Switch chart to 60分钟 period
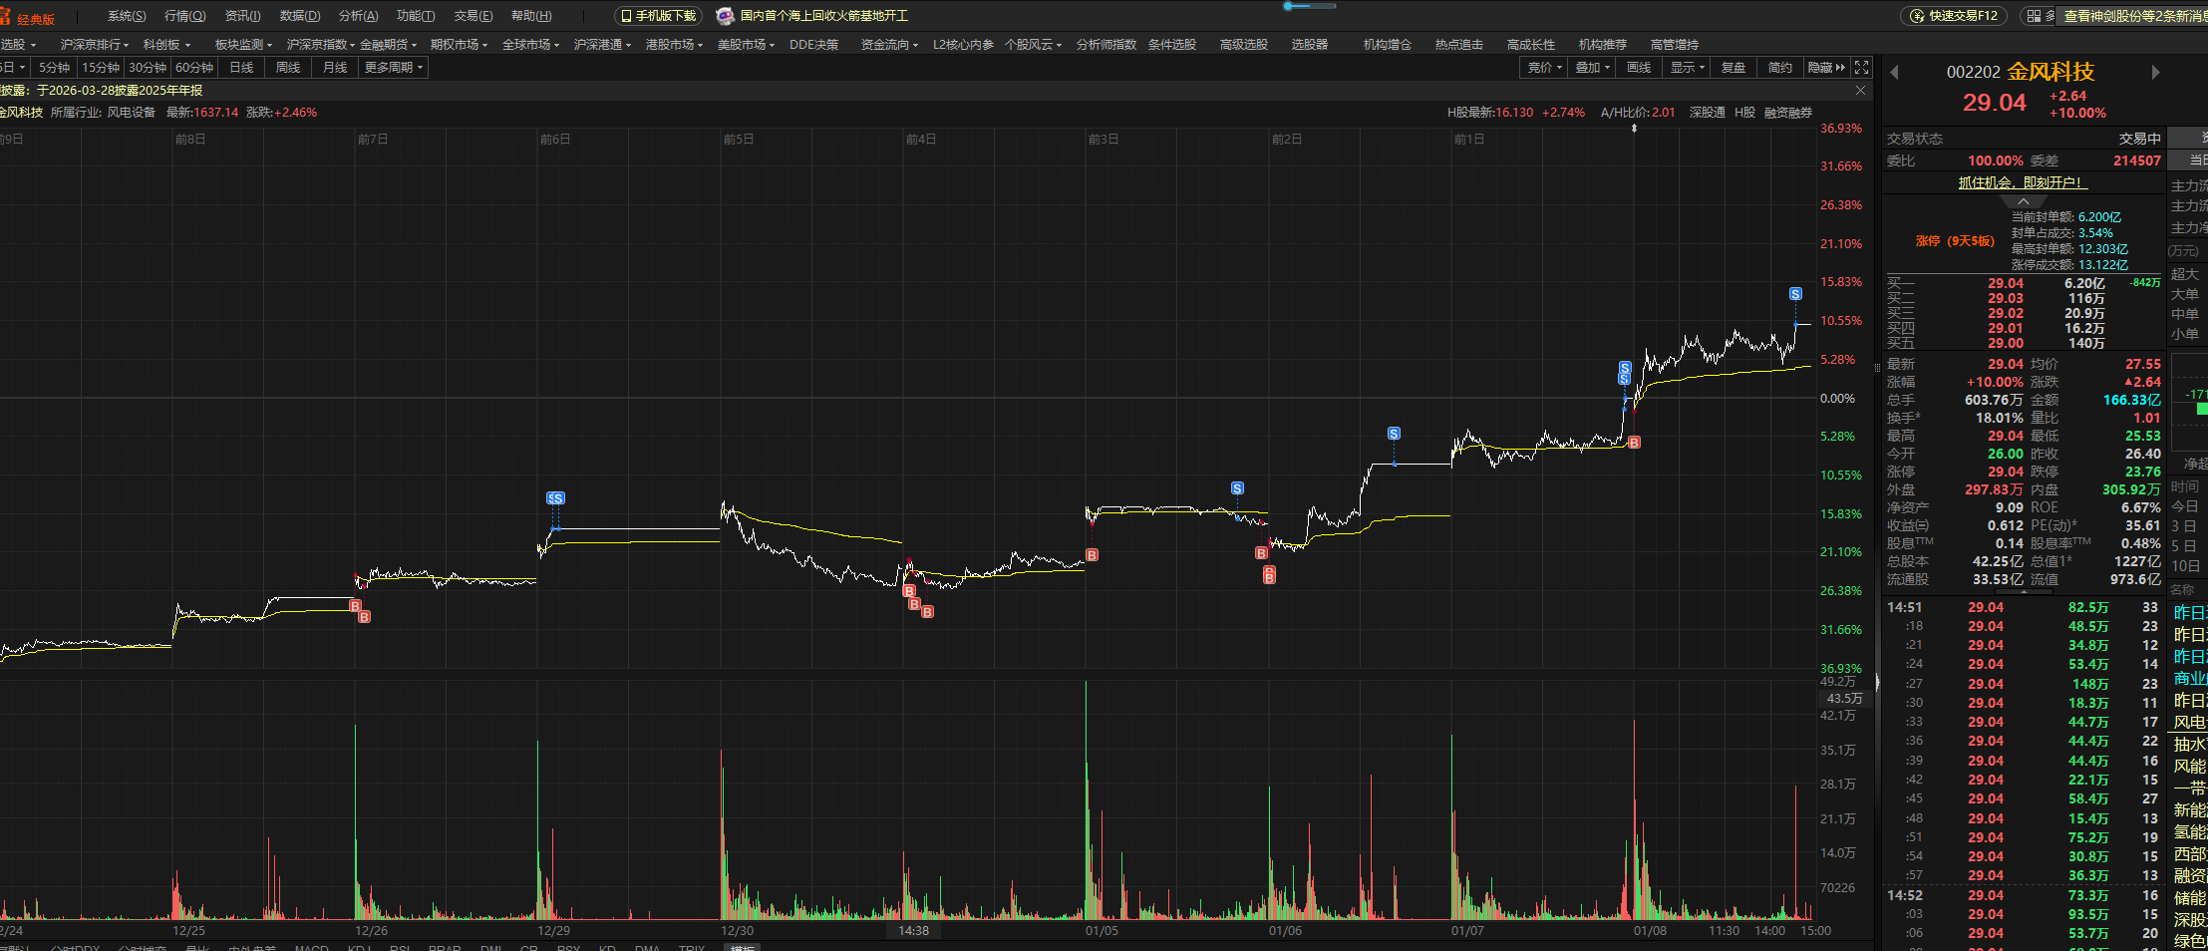The width and height of the screenshot is (2208, 951). (x=194, y=68)
